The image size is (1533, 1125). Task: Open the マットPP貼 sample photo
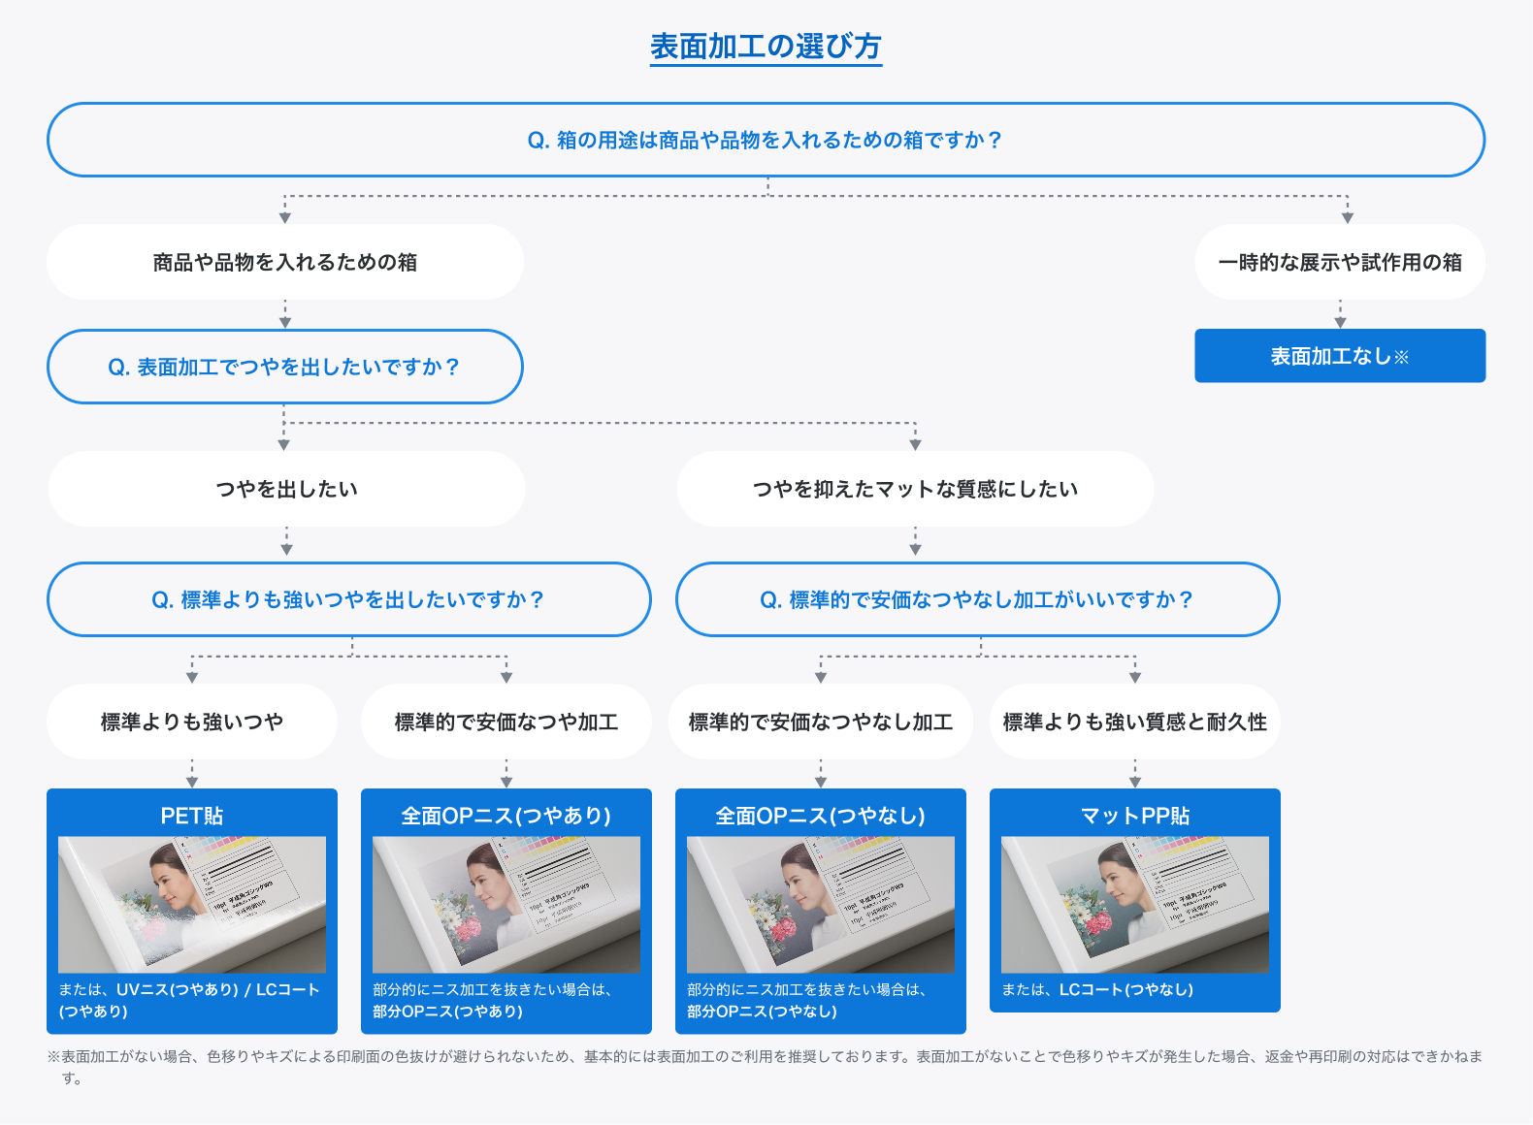tap(1135, 905)
